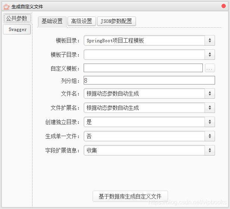The height and width of the screenshot is (209, 230).
Task: Click the 文件名 label
Action: tap(71, 93)
